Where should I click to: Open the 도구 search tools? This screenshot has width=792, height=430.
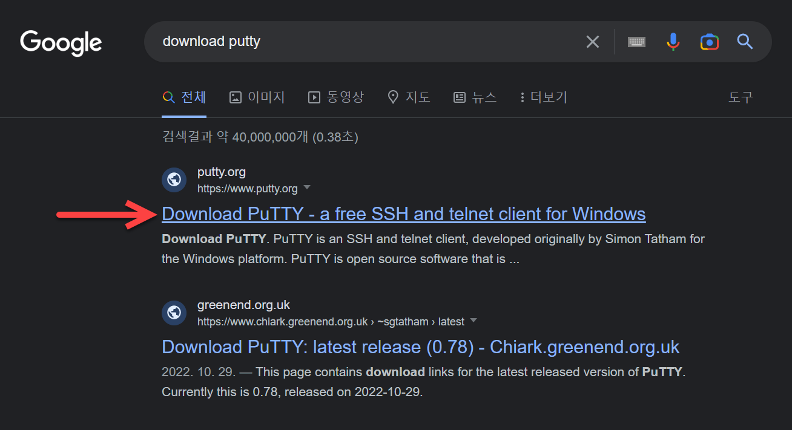point(741,97)
